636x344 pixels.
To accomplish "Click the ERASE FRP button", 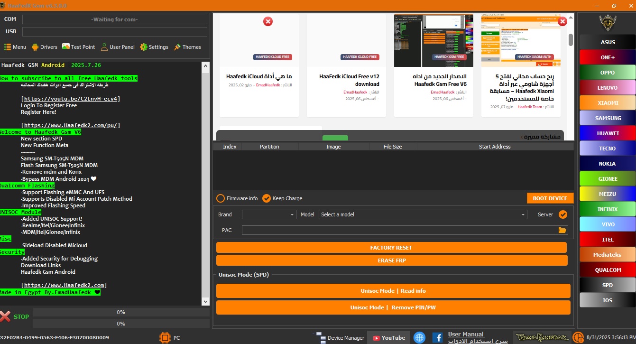I will [391, 260].
